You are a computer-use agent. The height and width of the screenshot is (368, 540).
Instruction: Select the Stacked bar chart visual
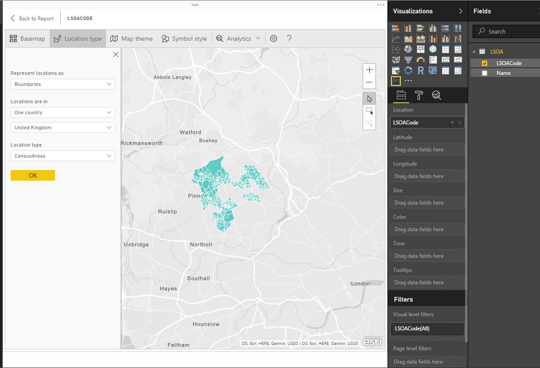pyautogui.click(x=396, y=28)
